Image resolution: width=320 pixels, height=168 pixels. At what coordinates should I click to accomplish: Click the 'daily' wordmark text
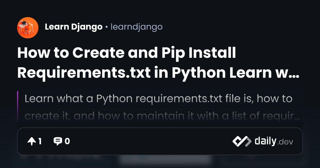tap(265, 141)
